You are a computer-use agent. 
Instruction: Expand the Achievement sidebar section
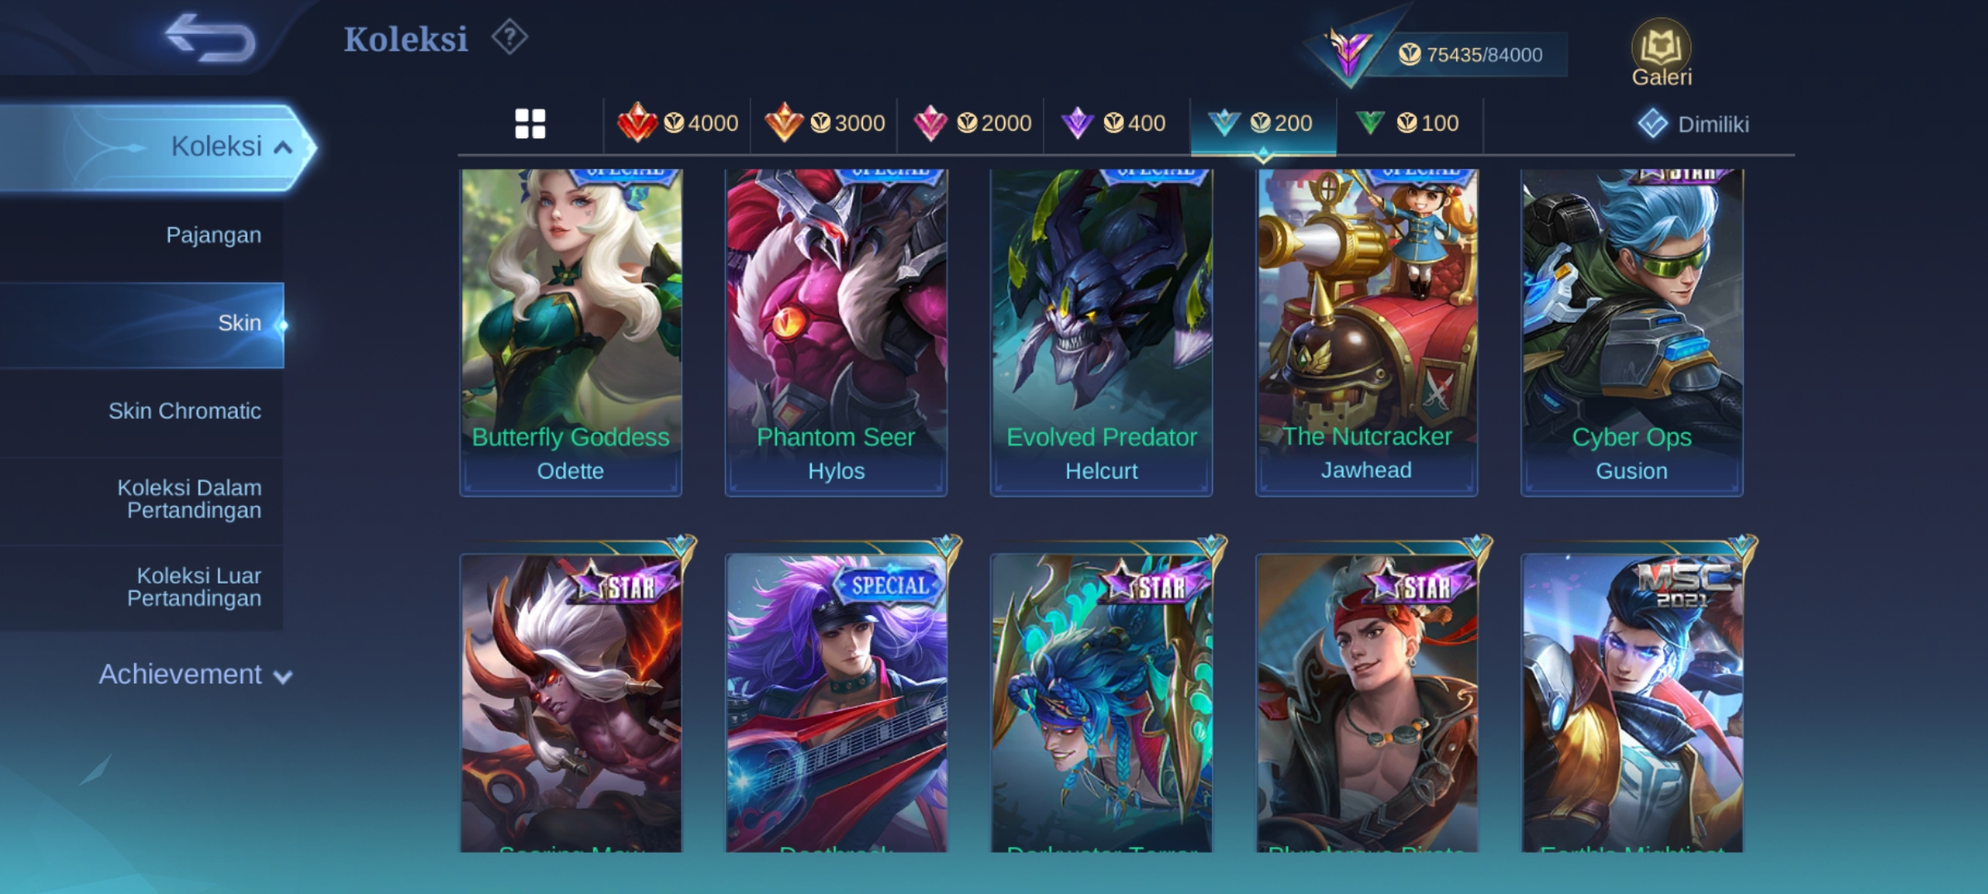coord(195,675)
